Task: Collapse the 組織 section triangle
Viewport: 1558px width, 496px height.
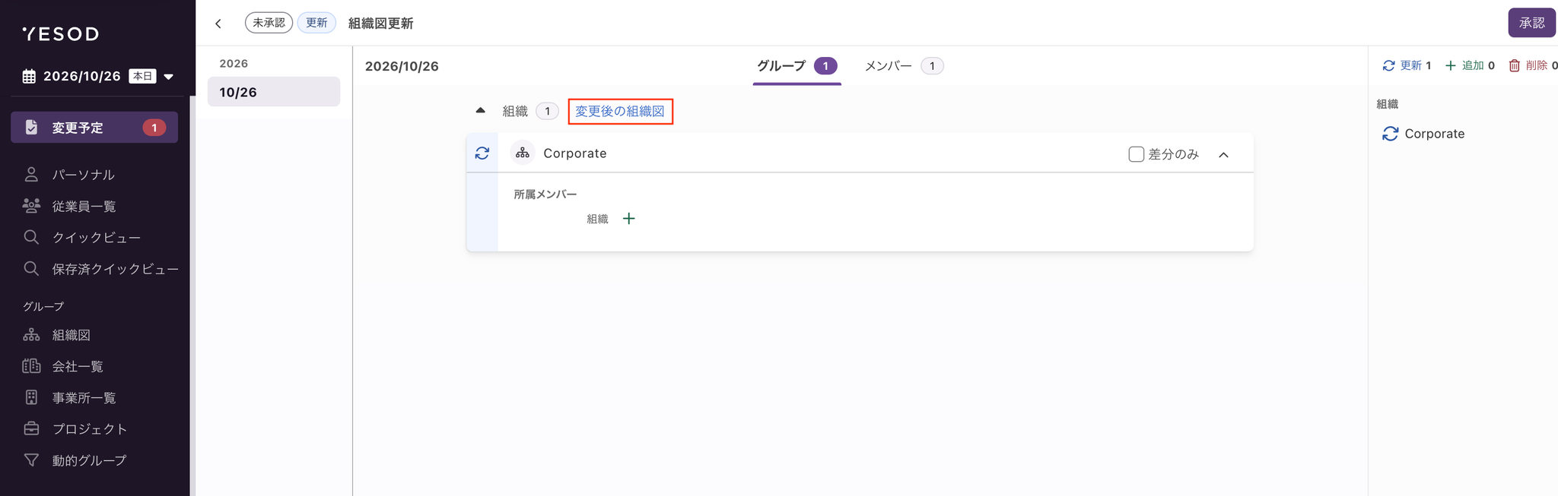Action: point(480,110)
